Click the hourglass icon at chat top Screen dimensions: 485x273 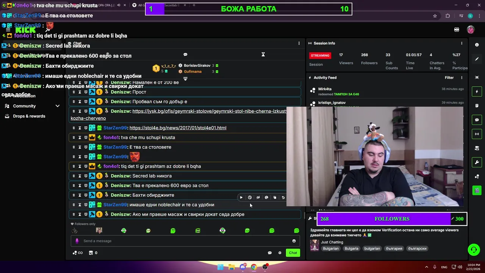263,55
